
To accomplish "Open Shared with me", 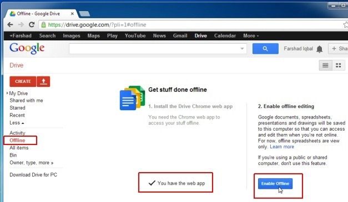I will coord(26,101).
